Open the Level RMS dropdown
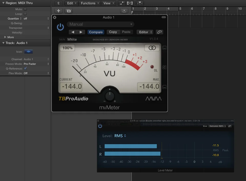The image size is (246, 181). click(x=120, y=136)
